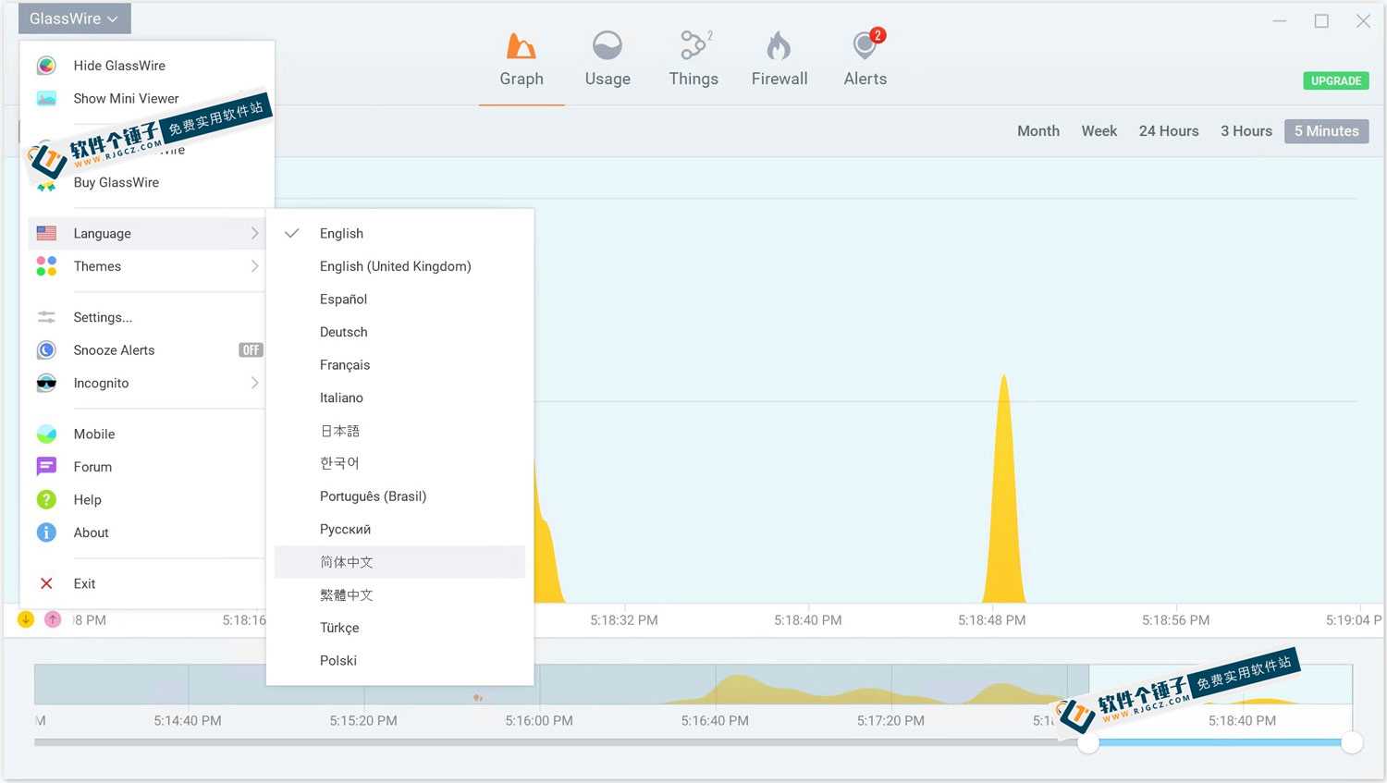This screenshot has width=1387, height=783.
Task: Select 简体中文 language option
Action: [x=399, y=562]
